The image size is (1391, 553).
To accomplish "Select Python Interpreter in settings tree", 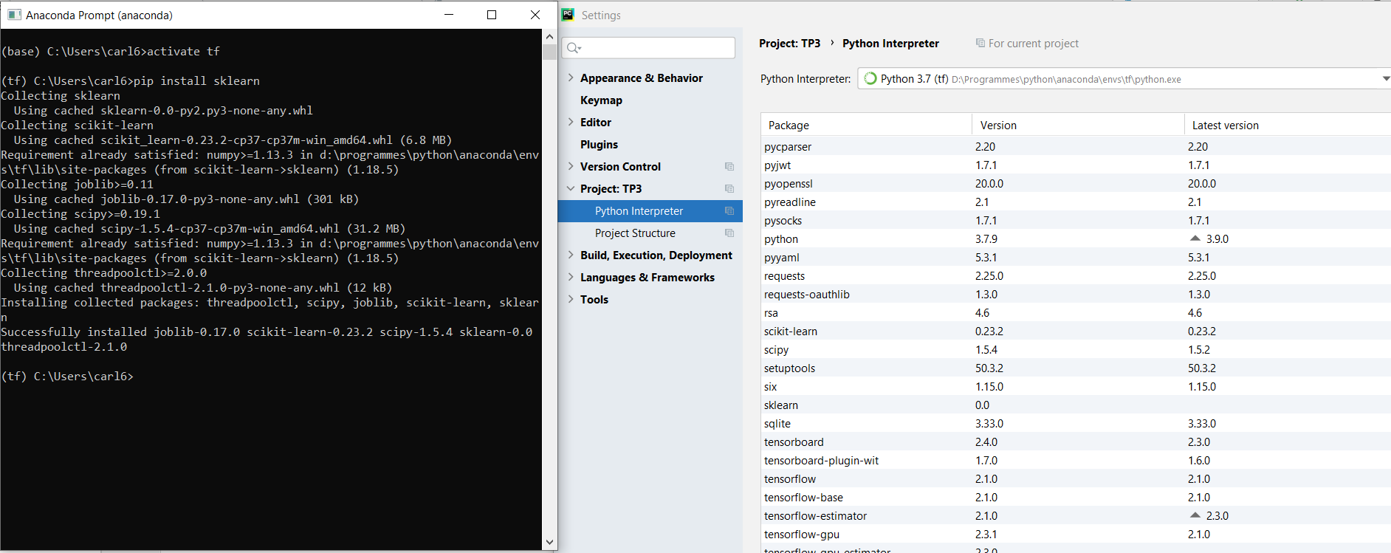I will [x=650, y=211].
